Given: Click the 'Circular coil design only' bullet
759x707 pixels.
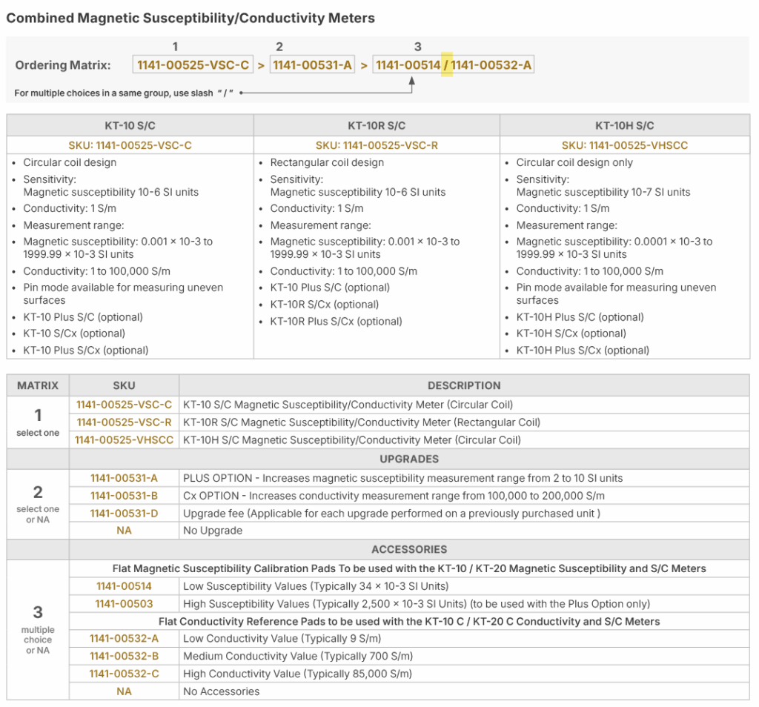Looking at the screenshot, I should tap(574, 162).
